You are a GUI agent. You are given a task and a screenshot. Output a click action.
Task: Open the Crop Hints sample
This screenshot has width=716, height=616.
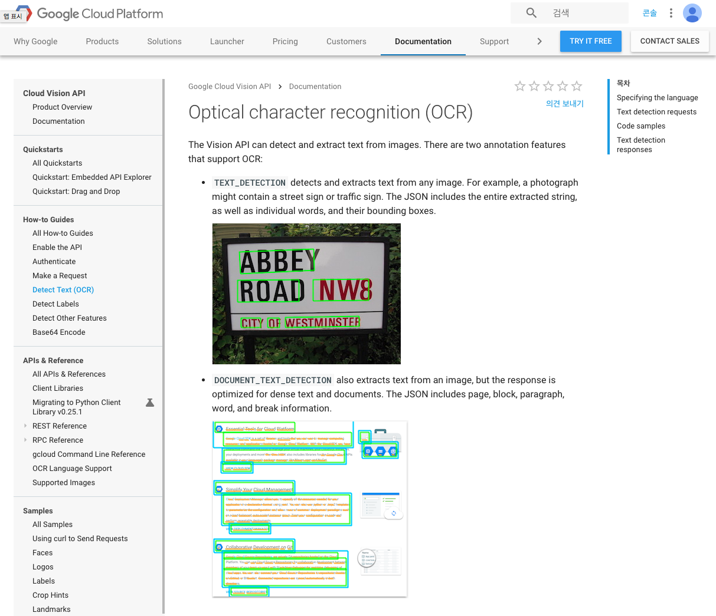point(50,595)
